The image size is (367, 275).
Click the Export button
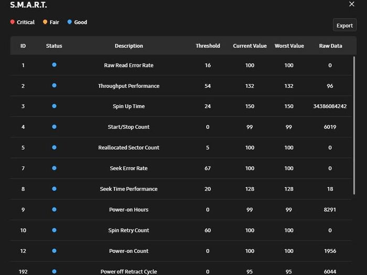point(344,25)
